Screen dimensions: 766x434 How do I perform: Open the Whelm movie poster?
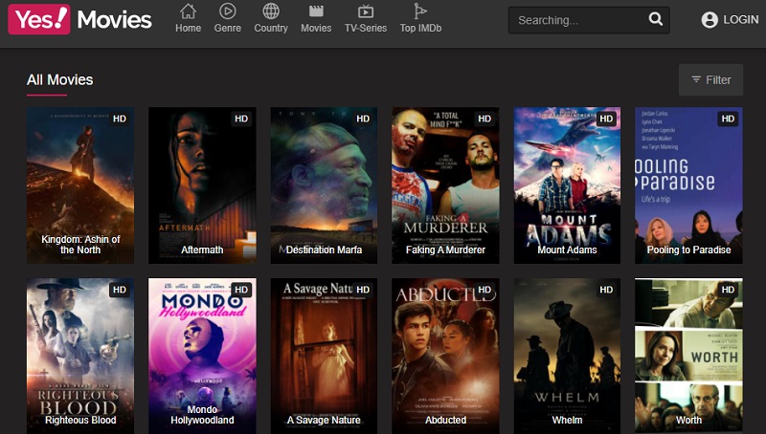pyautogui.click(x=567, y=356)
